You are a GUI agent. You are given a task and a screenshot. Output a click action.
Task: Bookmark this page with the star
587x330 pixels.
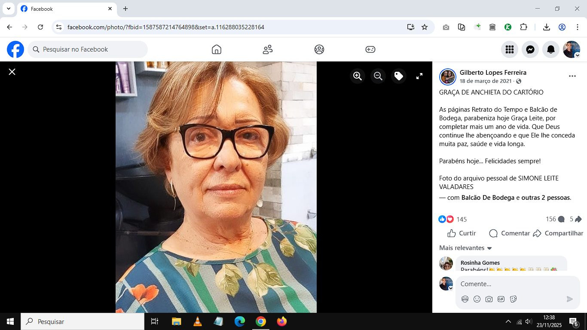pyautogui.click(x=425, y=27)
